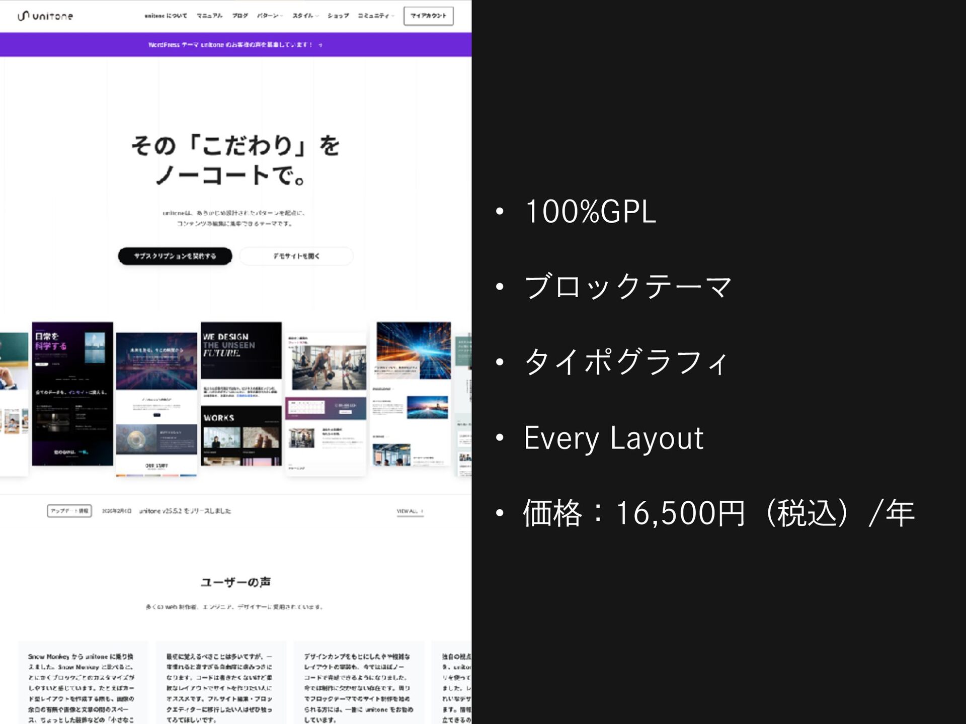The image size is (966, 724).
Task: Expand the コミュニティ dropdown menu
Action: tap(375, 16)
